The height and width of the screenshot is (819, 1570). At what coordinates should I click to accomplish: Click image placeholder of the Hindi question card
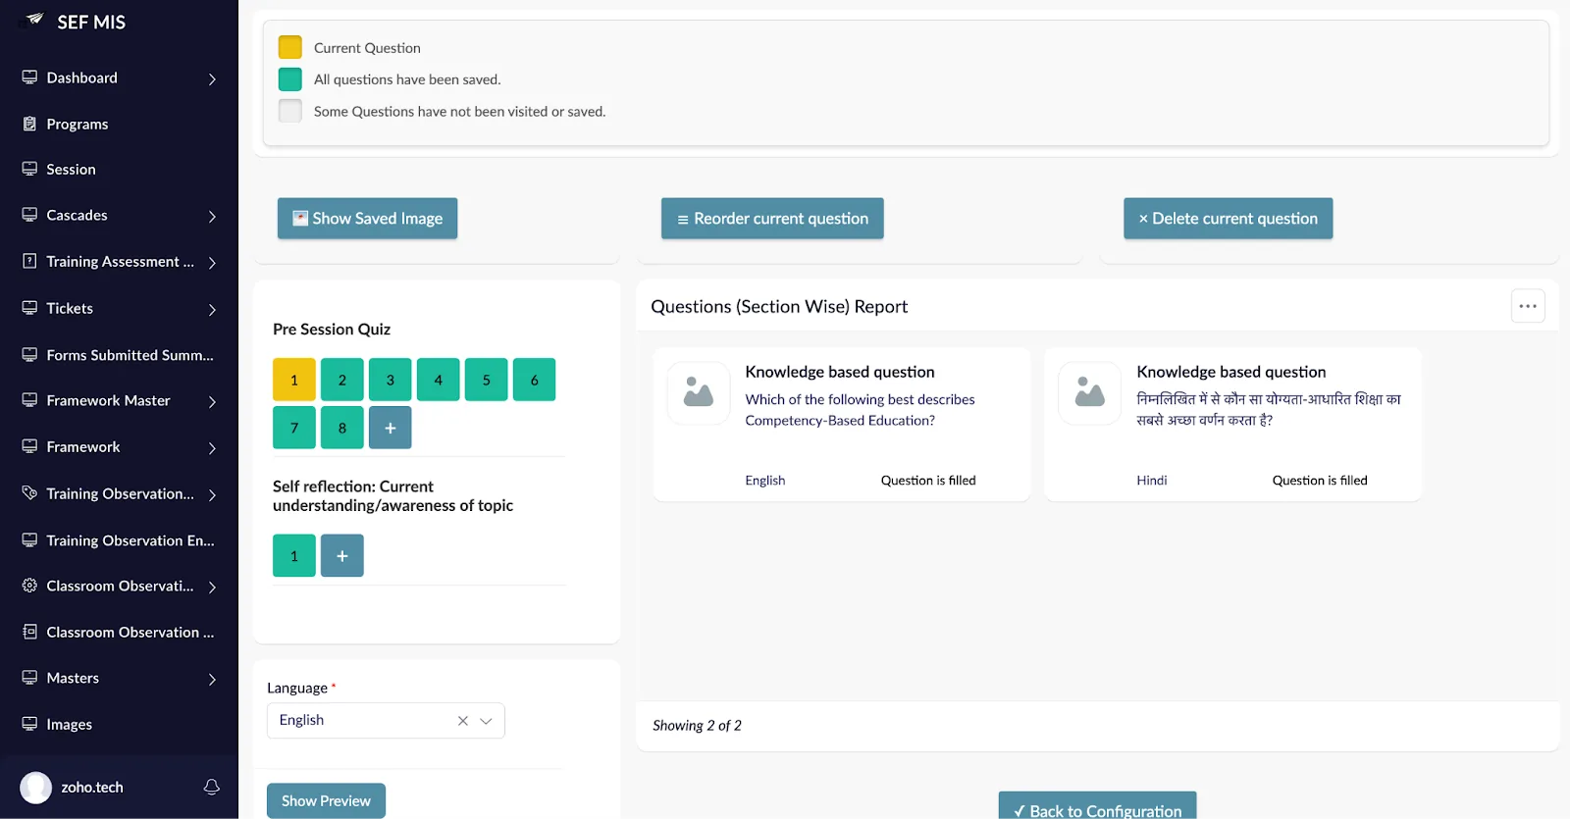[1090, 393]
